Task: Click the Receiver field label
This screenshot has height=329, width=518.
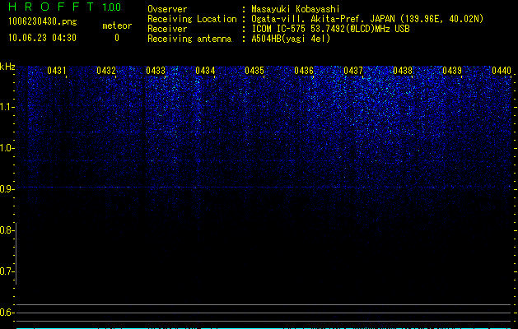Action: tap(167, 29)
